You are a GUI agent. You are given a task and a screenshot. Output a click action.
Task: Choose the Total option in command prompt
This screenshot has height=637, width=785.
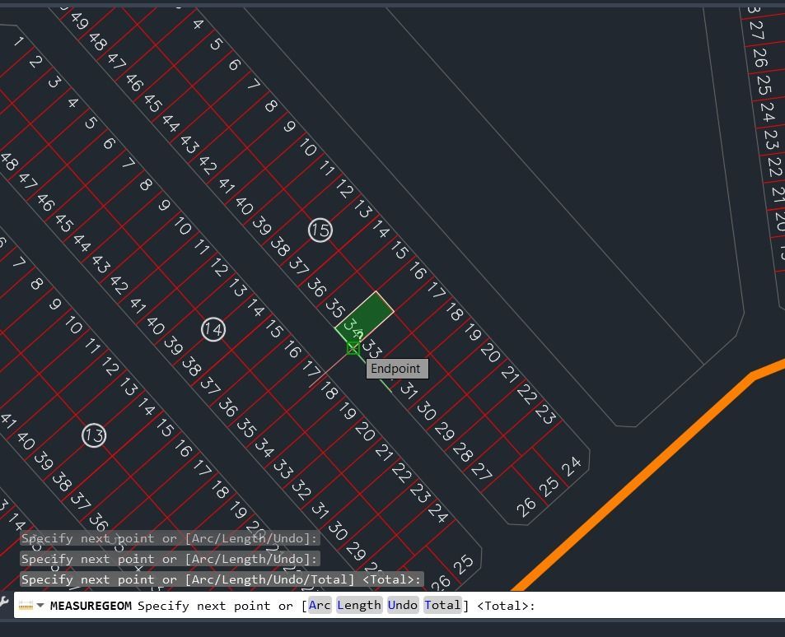coord(442,606)
